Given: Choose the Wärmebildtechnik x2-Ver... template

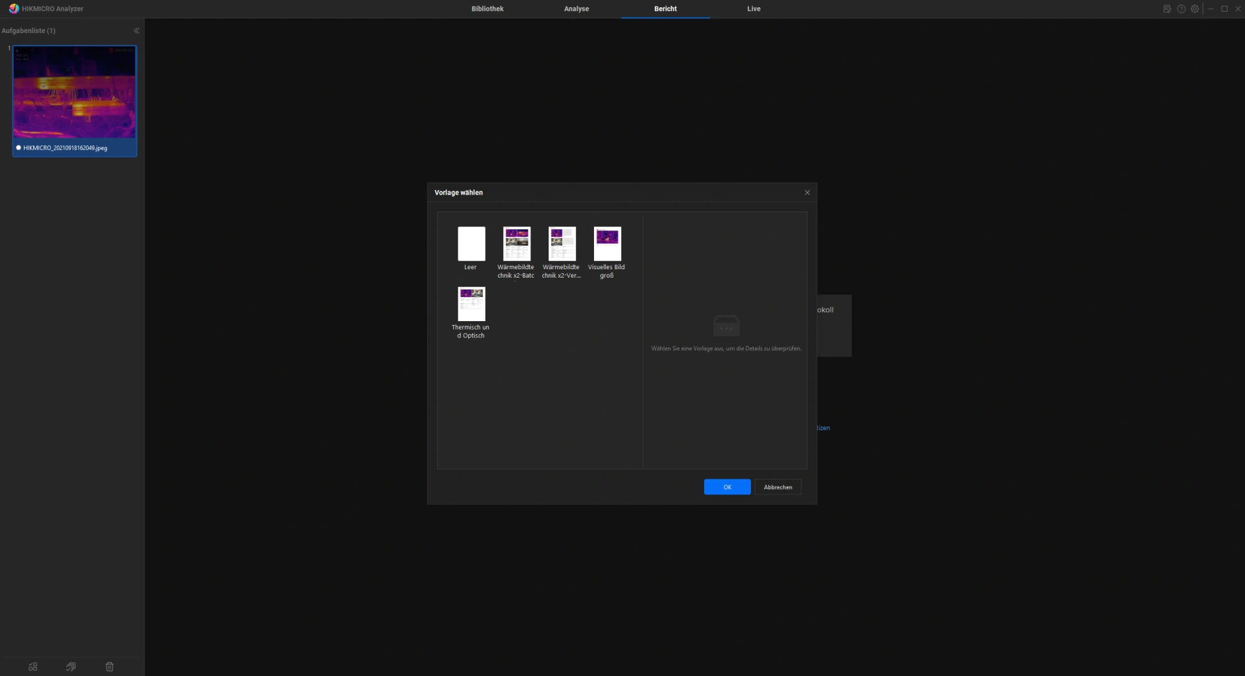Looking at the screenshot, I should point(562,245).
